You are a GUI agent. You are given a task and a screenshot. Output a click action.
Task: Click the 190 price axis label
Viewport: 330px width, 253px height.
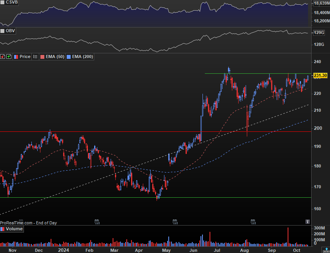pos(317,146)
